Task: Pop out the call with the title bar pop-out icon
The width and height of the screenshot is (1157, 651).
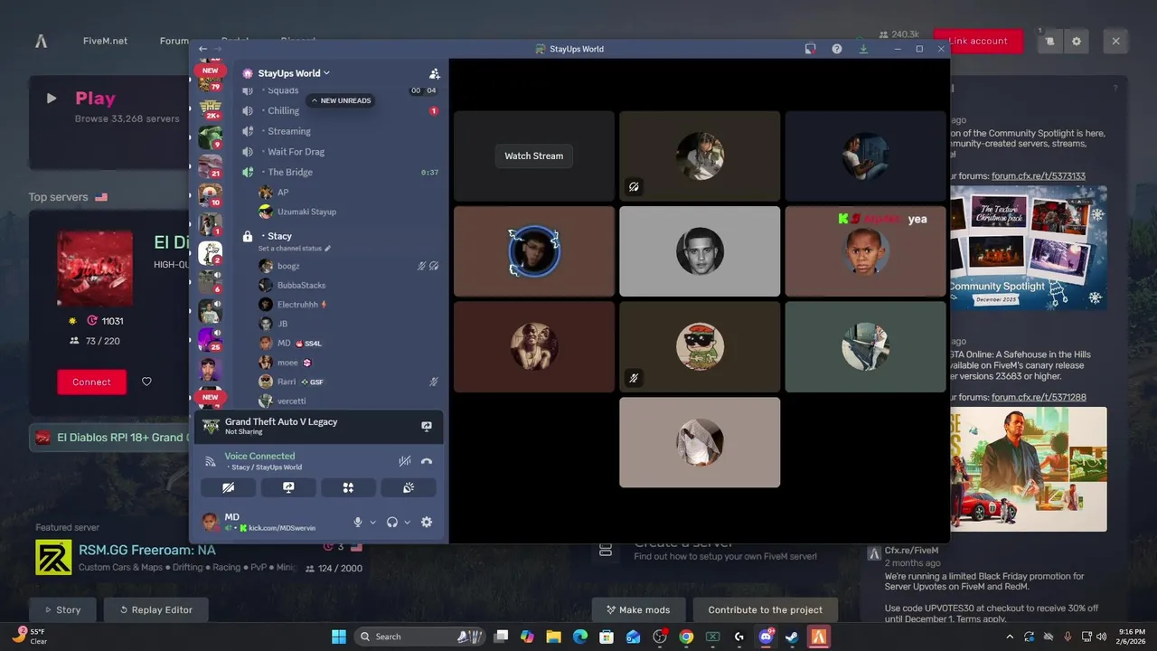Action: click(810, 49)
